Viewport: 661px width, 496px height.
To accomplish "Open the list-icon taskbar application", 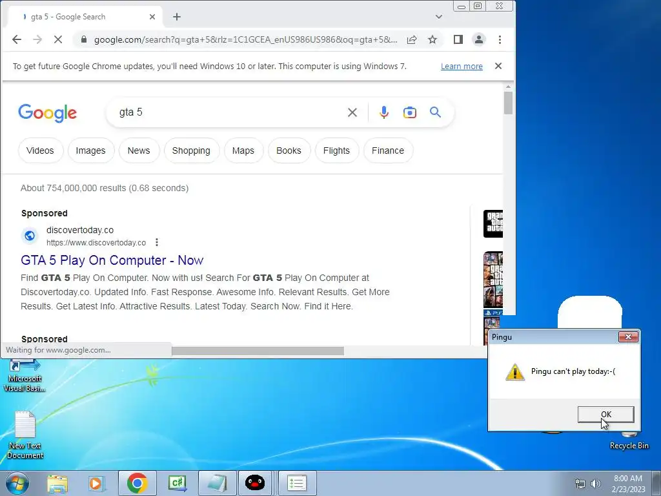I will coord(296,483).
